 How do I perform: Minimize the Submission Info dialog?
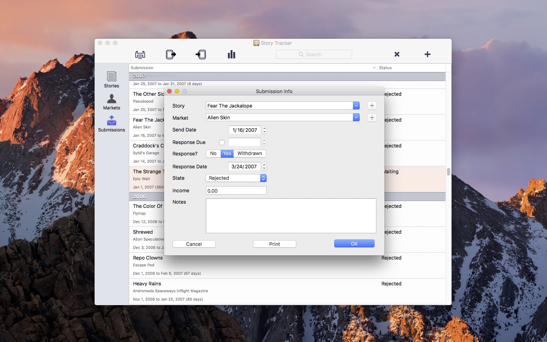[177, 91]
